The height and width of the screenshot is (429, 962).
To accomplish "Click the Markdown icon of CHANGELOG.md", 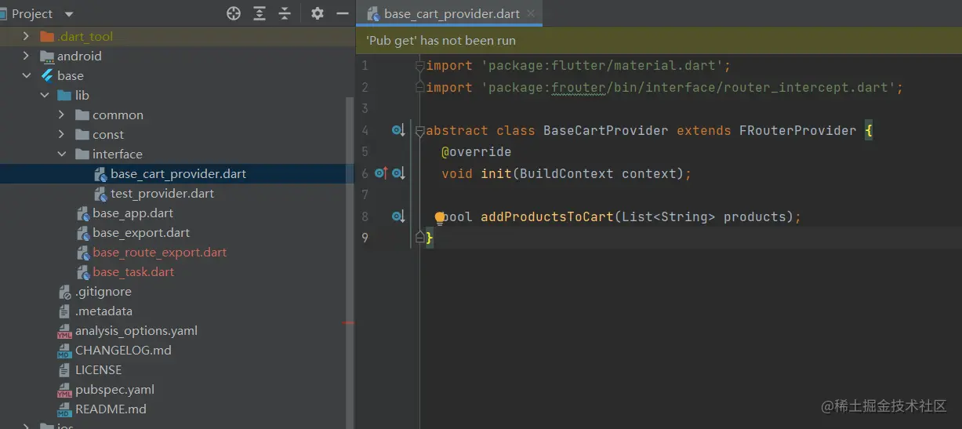I will [64, 350].
